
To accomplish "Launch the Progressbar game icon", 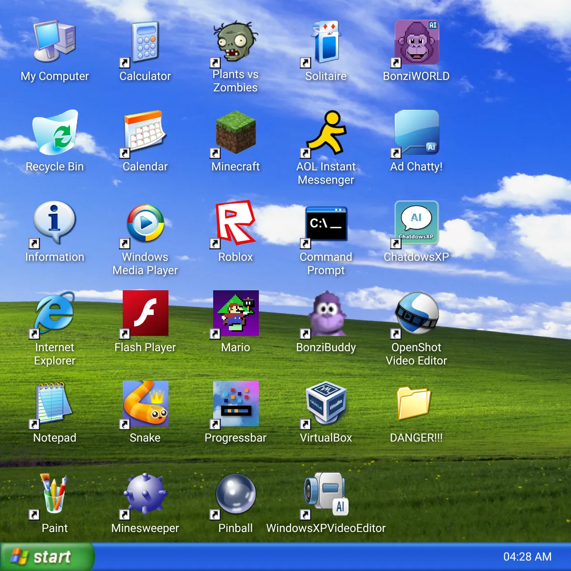I will (x=236, y=404).
